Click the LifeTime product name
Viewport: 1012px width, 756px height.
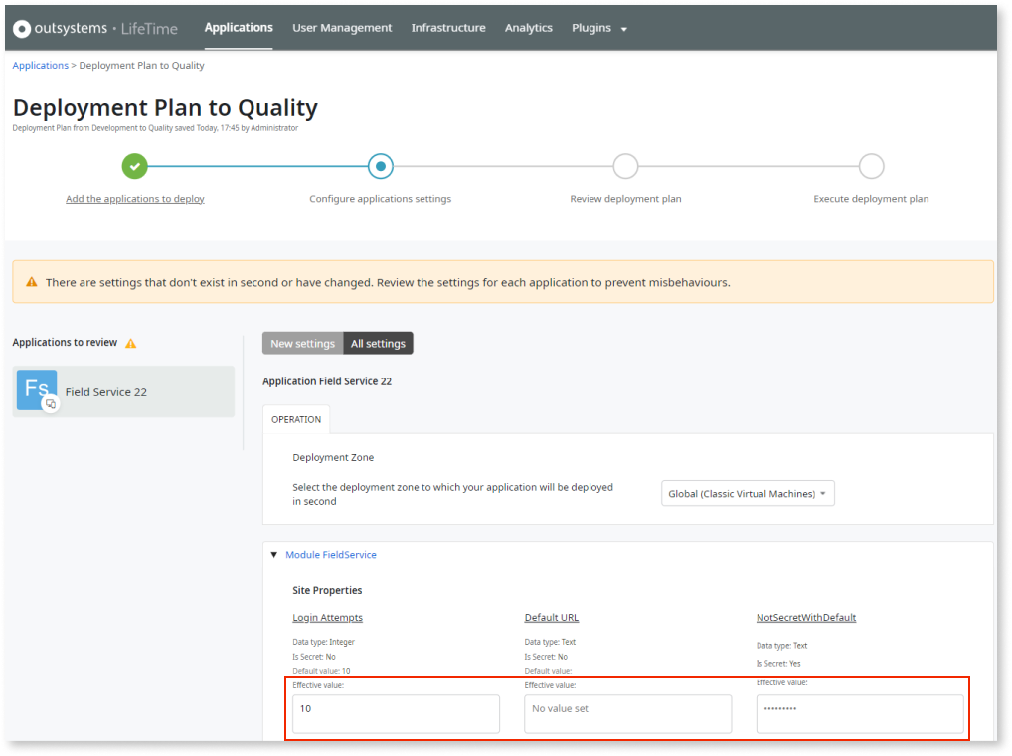click(x=149, y=29)
